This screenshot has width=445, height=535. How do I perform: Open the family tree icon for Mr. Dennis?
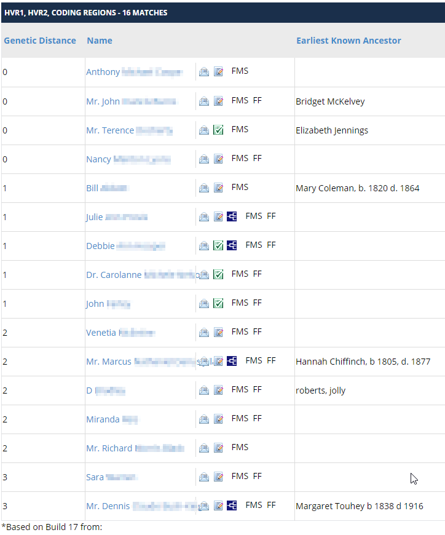click(x=232, y=505)
